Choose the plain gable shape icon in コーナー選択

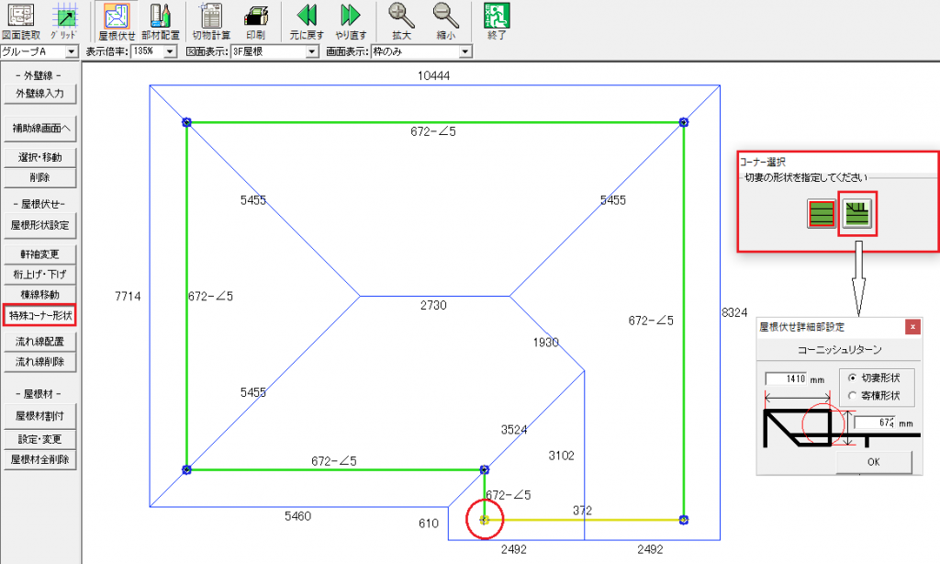(x=822, y=214)
